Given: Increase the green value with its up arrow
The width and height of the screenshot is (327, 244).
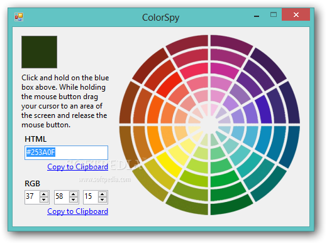Looking at the screenshot, I should 74,194.
